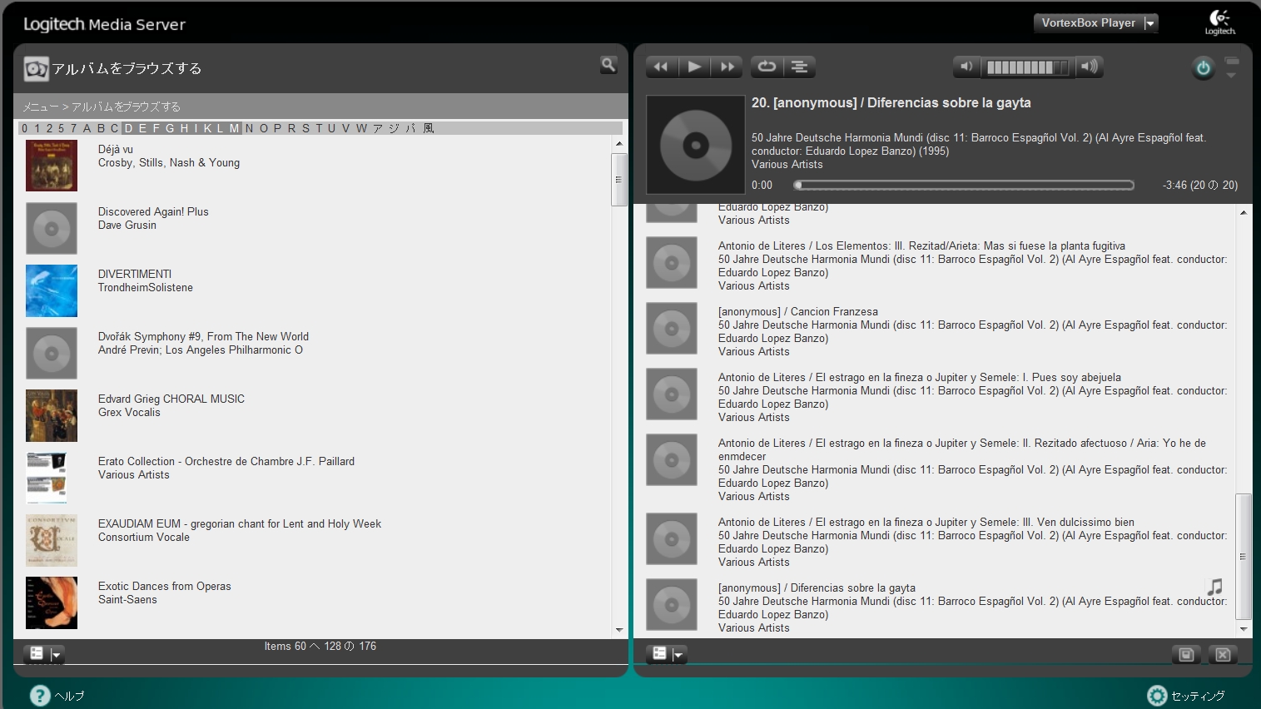Open artist Crosby, Stills, Nash & Young
This screenshot has width=1261, height=709.
point(169,163)
